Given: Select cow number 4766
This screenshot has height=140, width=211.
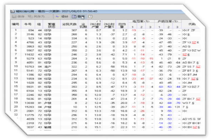Looking at the screenshot, I should [x=30, y=42].
